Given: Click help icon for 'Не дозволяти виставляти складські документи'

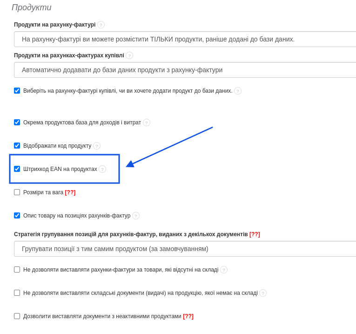Looking at the screenshot, I should point(263,293).
